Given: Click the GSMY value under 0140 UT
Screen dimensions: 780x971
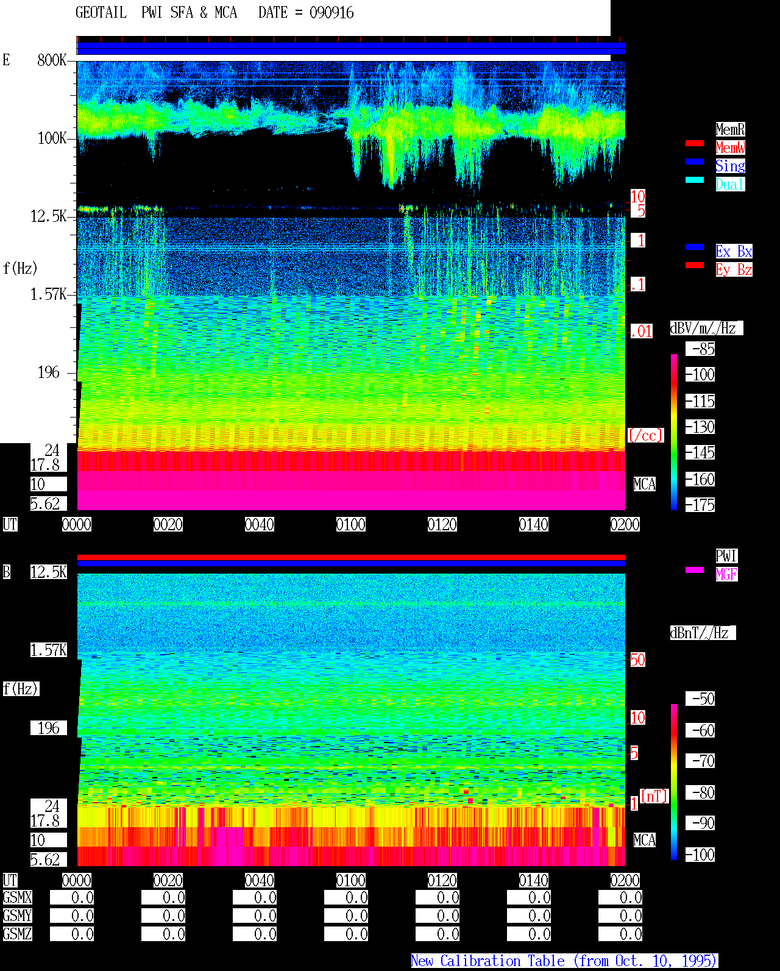Looking at the screenshot, I should [529, 916].
